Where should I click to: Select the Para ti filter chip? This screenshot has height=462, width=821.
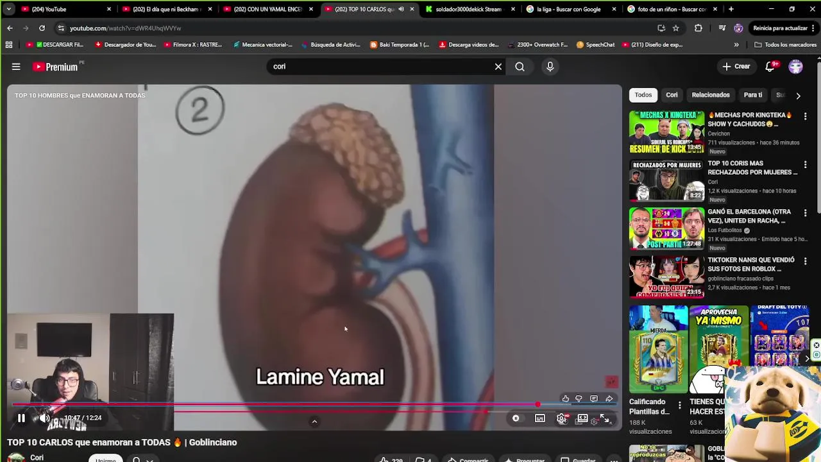[x=753, y=95]
